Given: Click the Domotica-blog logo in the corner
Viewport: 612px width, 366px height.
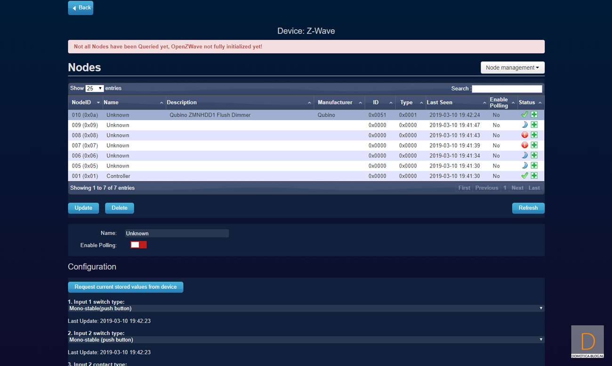Looking at the screenshot, I should pyautogui.click(x=588, y=342).
